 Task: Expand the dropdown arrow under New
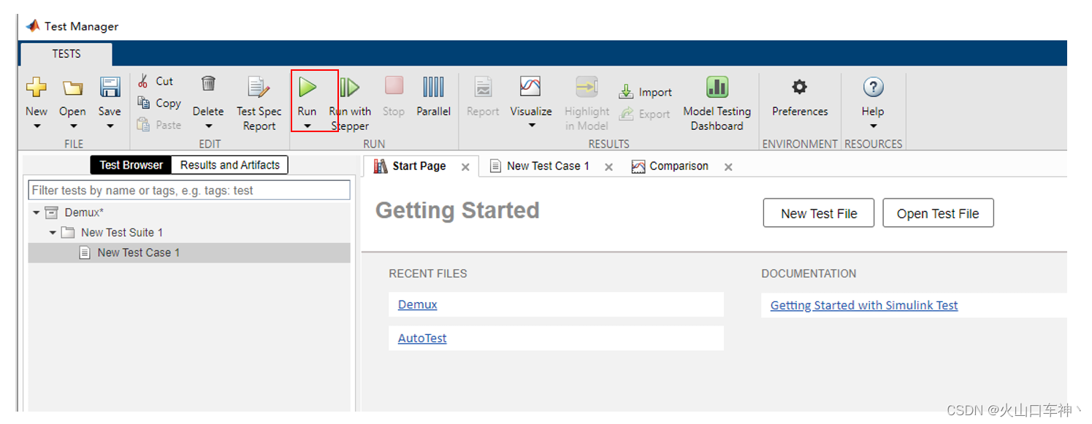[37, 126]
